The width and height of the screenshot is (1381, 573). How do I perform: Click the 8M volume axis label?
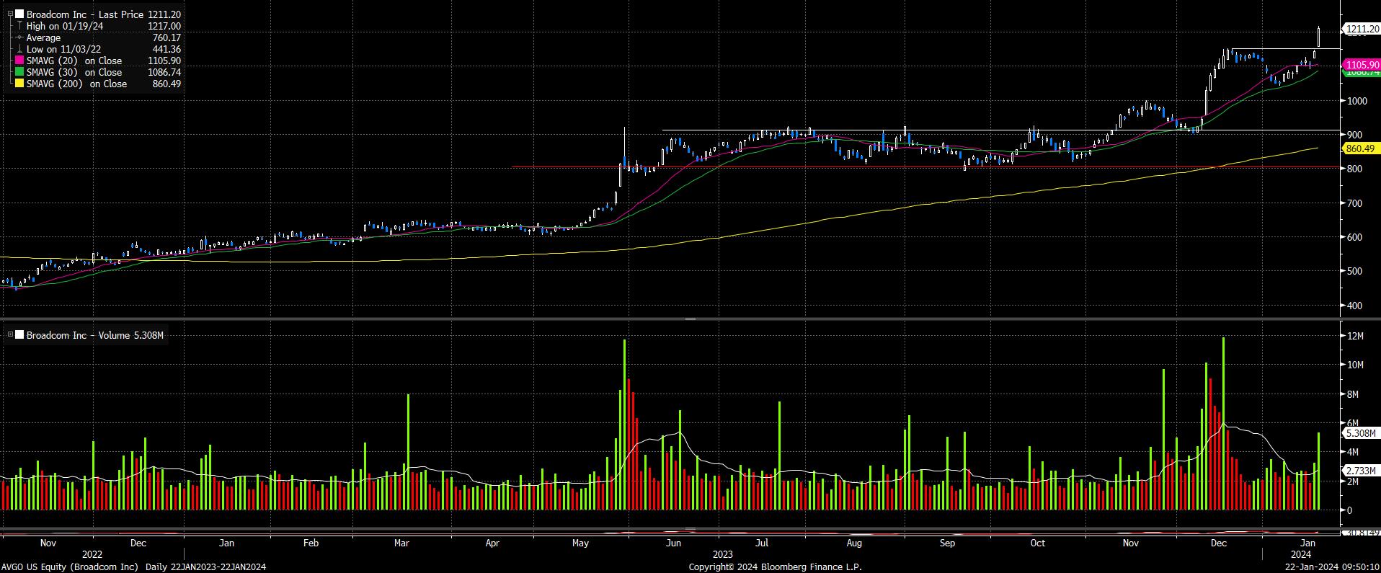pyautogui.click(x=1353, y=394)
